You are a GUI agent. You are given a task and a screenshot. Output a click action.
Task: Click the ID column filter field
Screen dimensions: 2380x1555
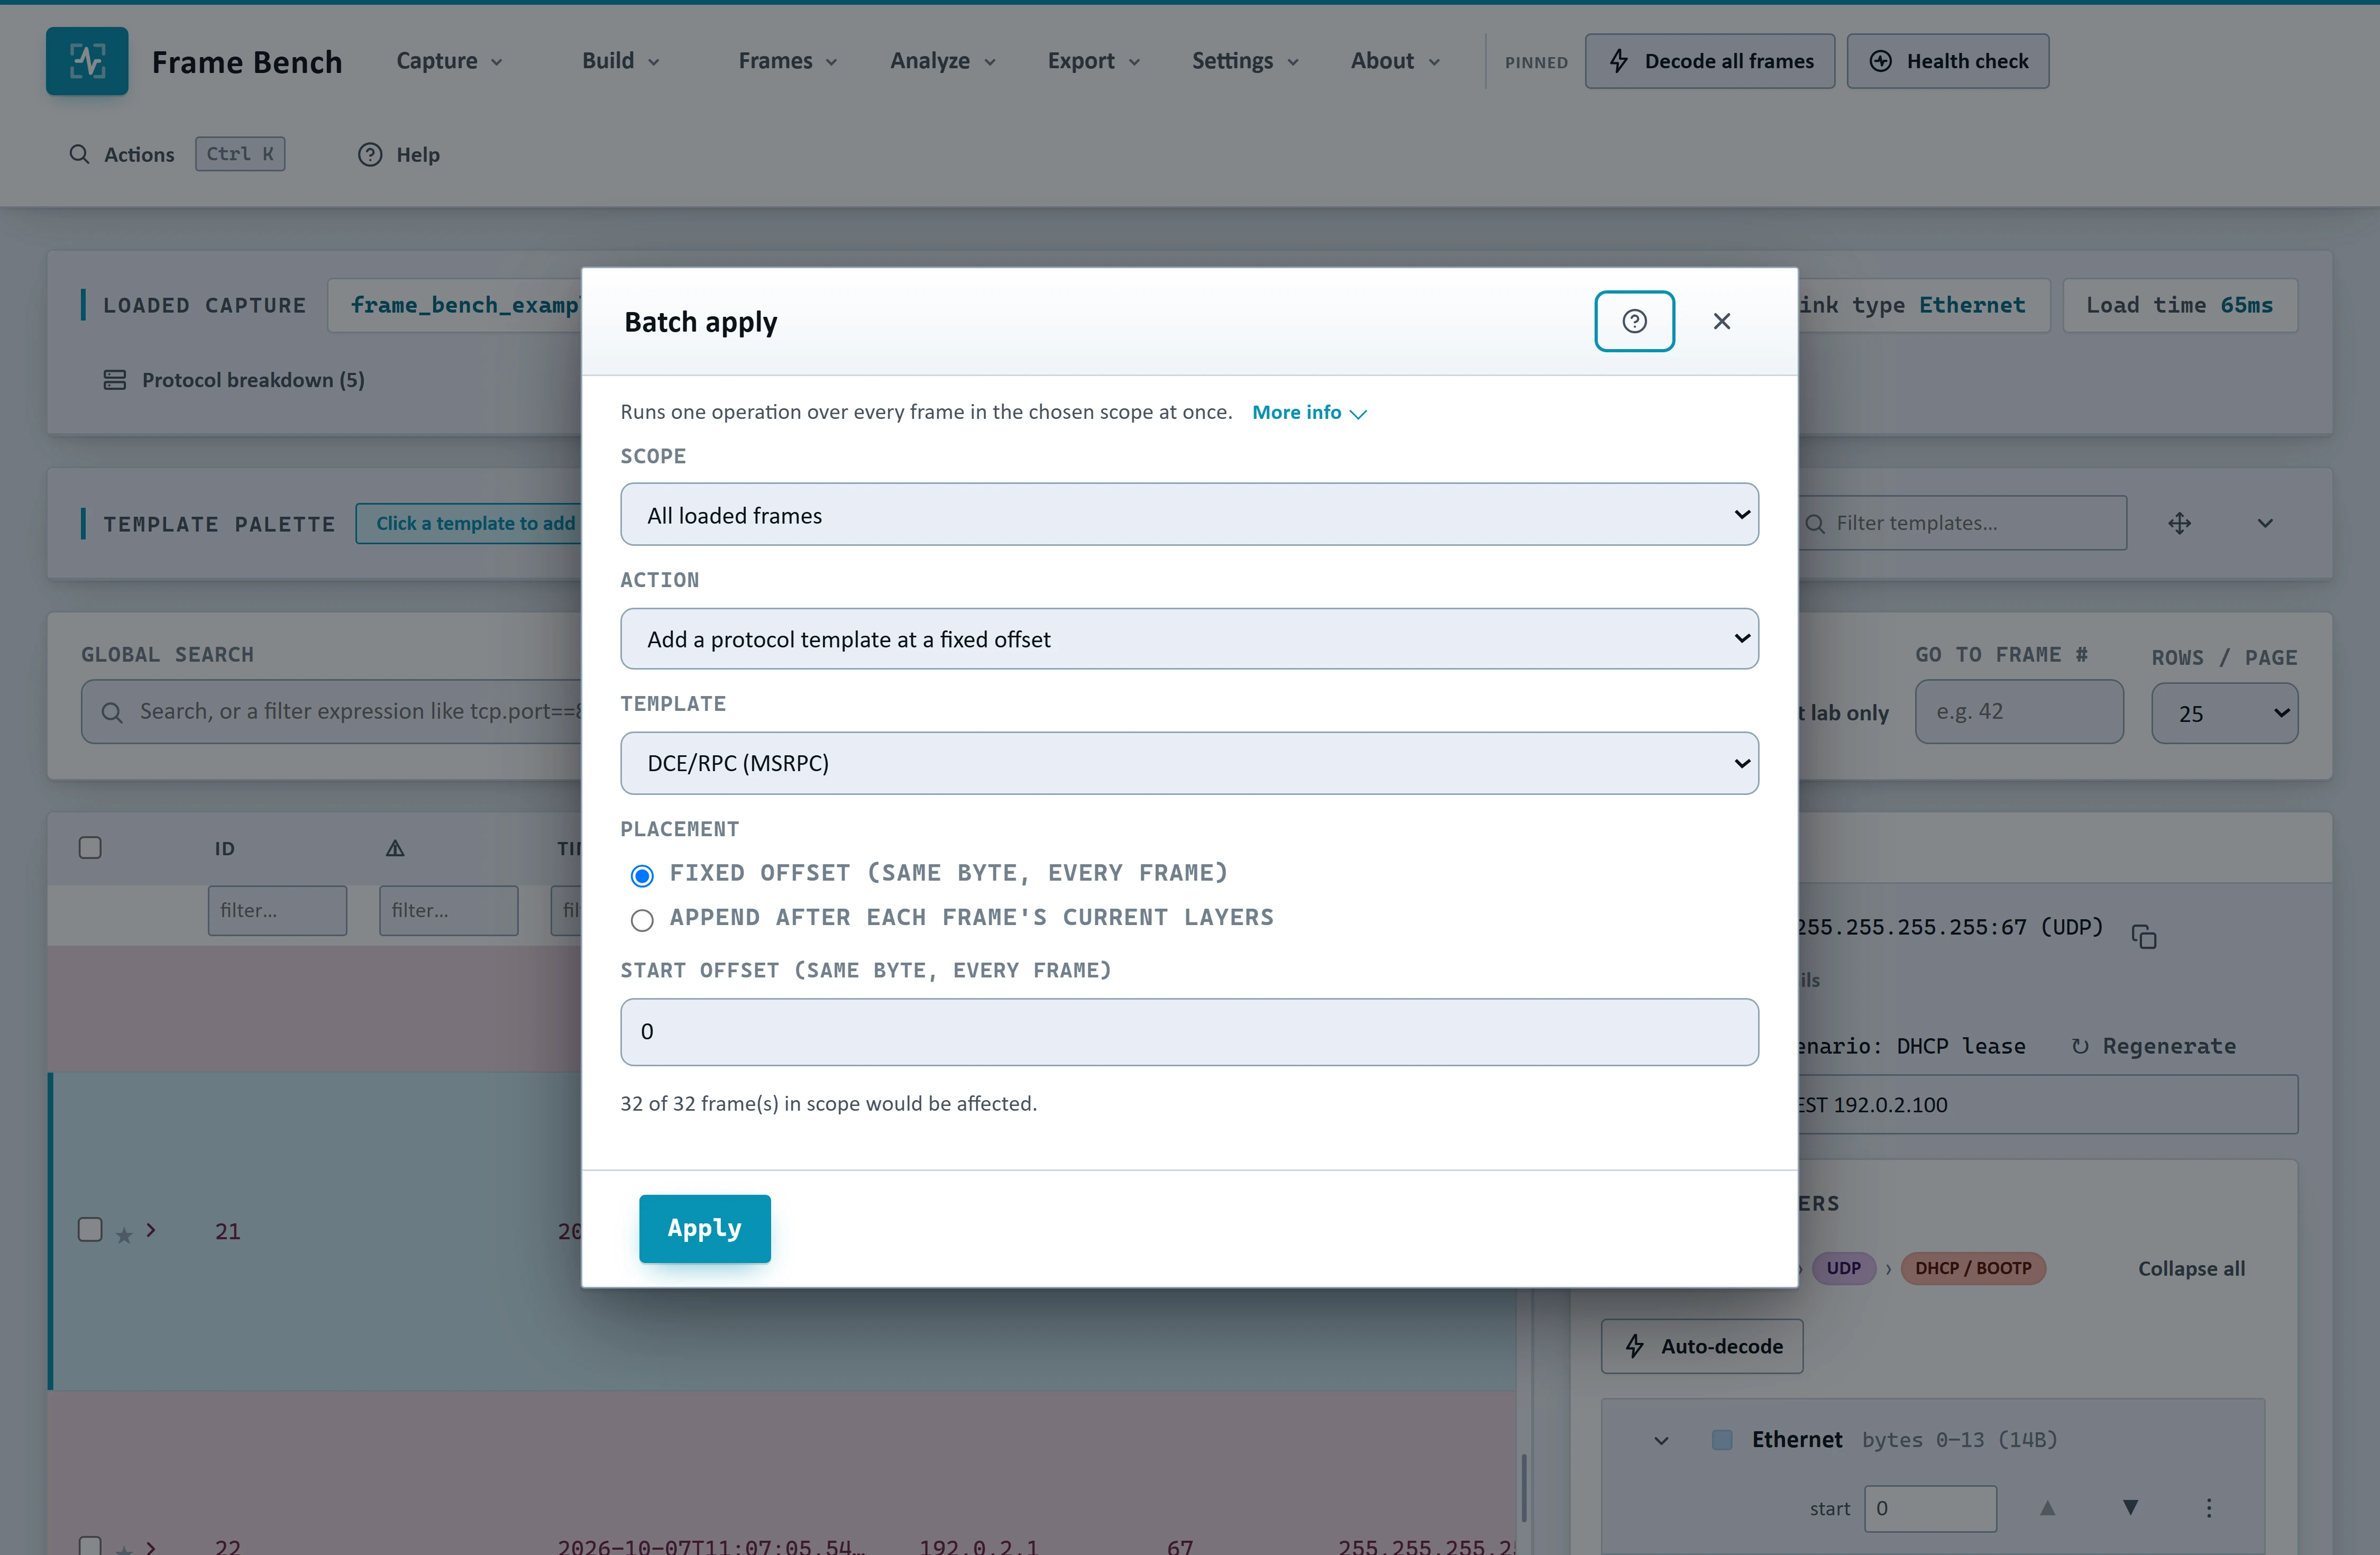277,910
